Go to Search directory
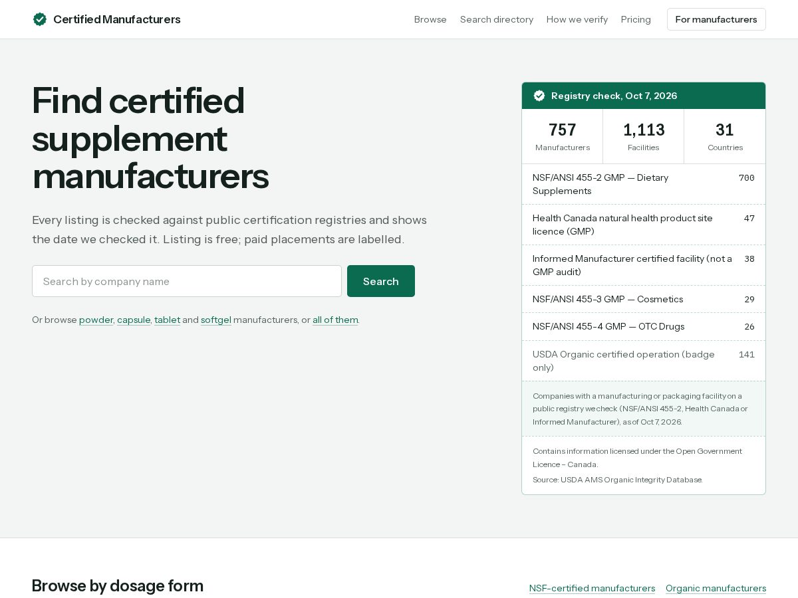This screenshot has height=598, width=798. click(x=497, y=19)
